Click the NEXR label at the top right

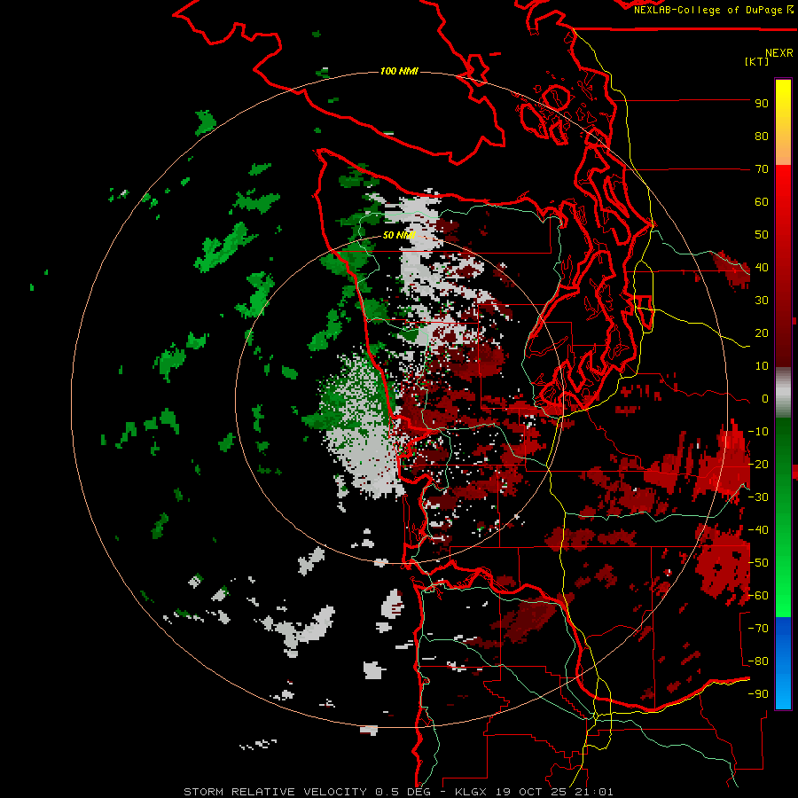tap(779, 53)
